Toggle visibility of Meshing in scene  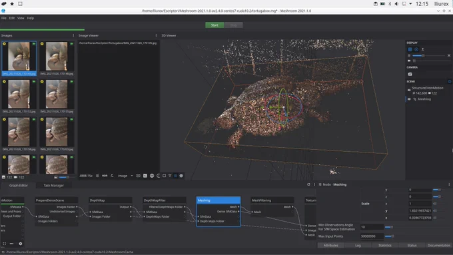point(409,99)
